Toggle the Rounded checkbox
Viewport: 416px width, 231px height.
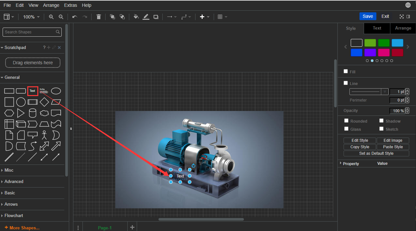point(346,121)
